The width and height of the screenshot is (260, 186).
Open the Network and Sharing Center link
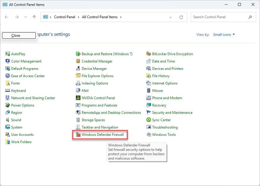(x=33, y=98)
